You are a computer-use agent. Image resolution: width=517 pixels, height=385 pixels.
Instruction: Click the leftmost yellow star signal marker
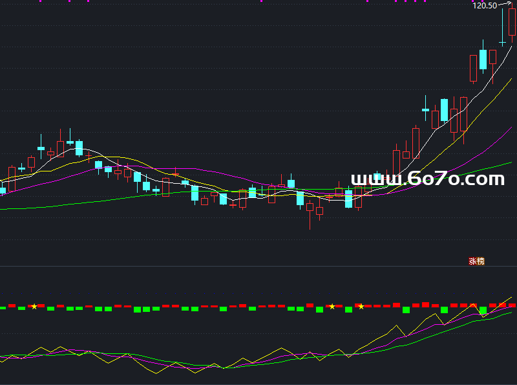click(x=34, y=306)
